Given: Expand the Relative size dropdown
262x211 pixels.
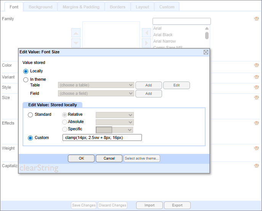Looking at the screenshot, I should pos(114,115).
